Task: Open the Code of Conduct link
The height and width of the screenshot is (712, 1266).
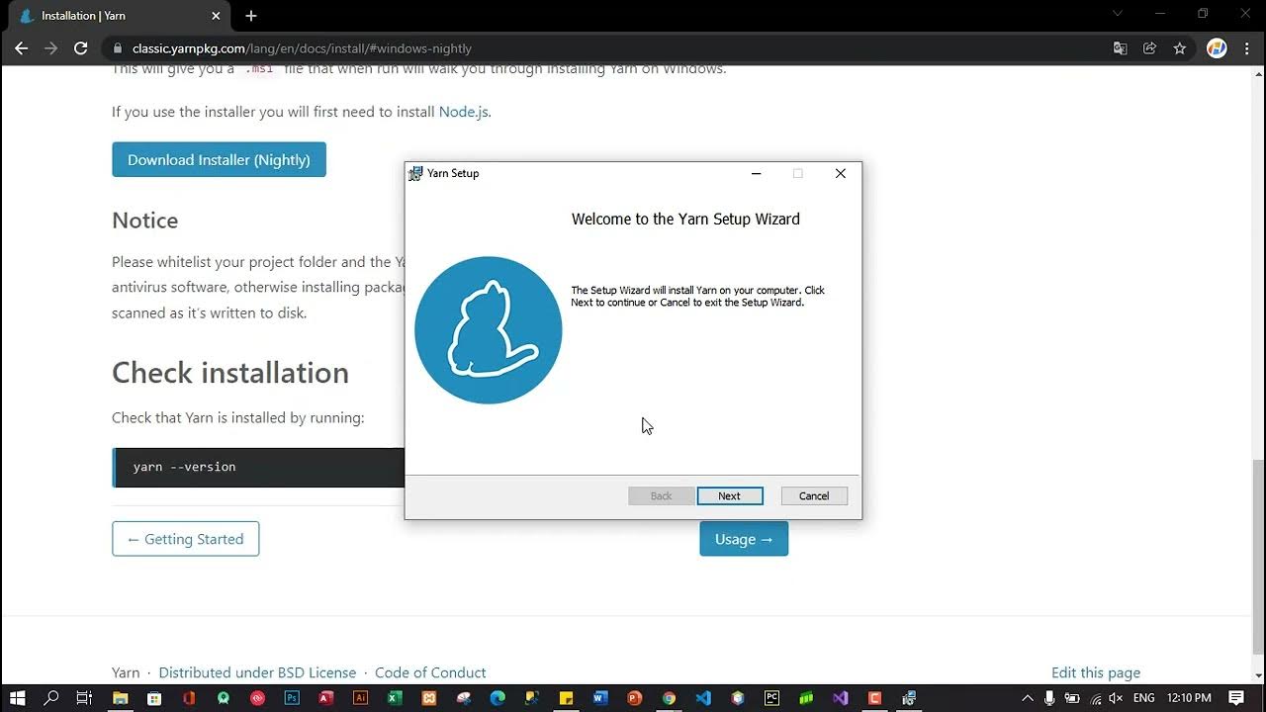Action: pyautogui.click(x=430, y=672)
